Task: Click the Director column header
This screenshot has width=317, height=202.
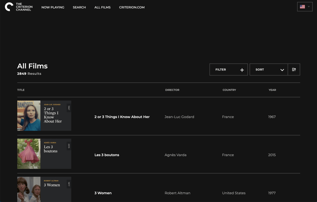Action: [172, 90]
